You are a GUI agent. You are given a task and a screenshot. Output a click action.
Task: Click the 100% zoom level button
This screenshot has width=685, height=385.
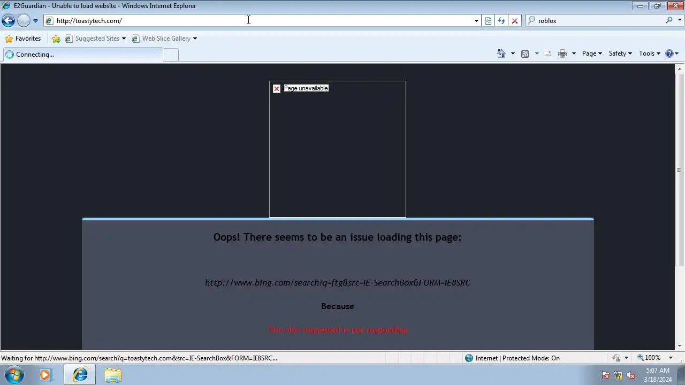click(x=649, y=358)
